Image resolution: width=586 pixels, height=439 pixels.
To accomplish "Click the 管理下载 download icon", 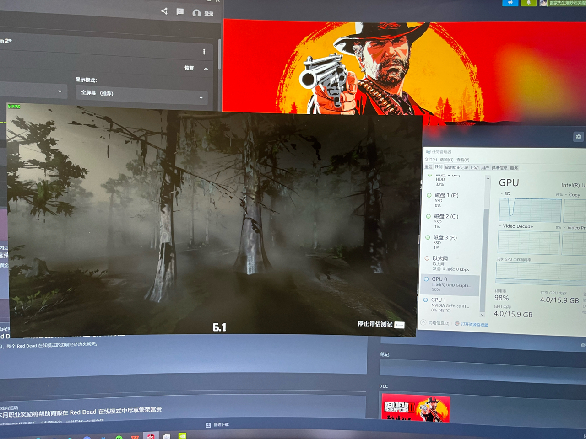I will tap(208, 424).
